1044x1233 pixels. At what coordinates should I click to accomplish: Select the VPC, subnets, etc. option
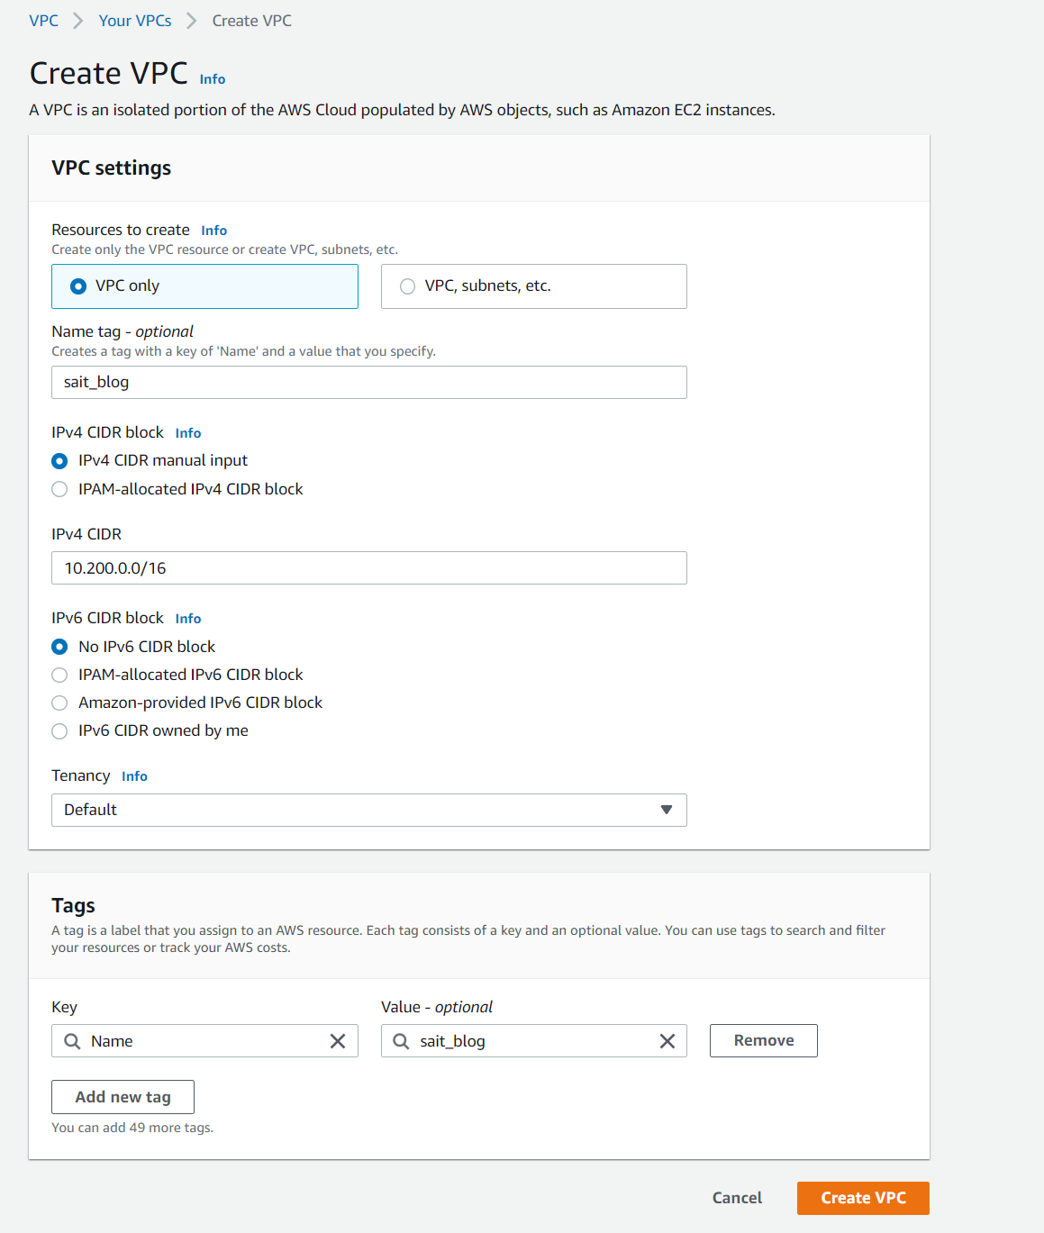pyautogui.click(x=534, y=286)
